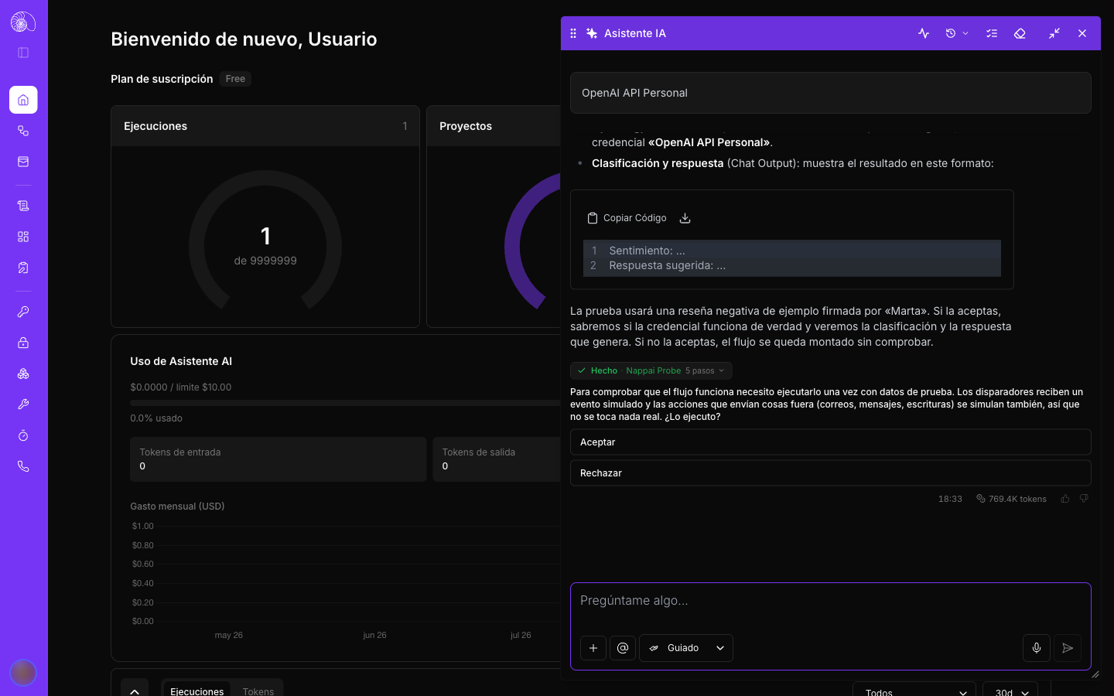The image size is (1114, 696).
Task: Send message with the arrow button
Action: (1068, 648)
